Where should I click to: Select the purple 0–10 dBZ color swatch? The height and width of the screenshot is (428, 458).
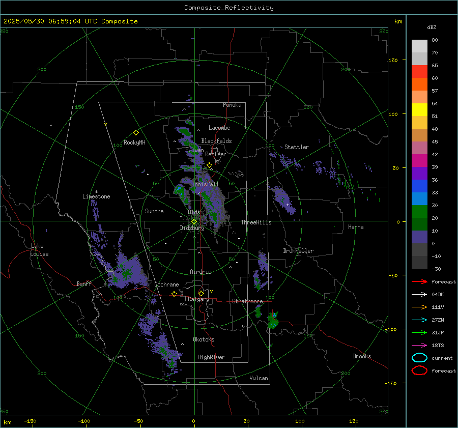click(419, 237)
